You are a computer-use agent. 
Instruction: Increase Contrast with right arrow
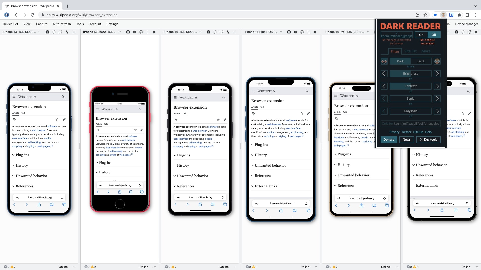437,86
